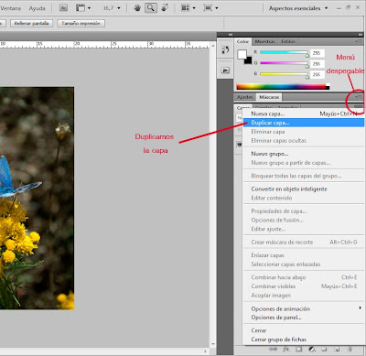Click the B value field 255
366x356 pixels.
point(318,74)
